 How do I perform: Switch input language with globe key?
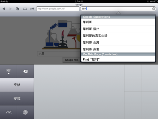[25, 112]
